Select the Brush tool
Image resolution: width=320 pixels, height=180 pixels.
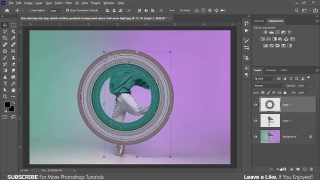click(5, 57)
